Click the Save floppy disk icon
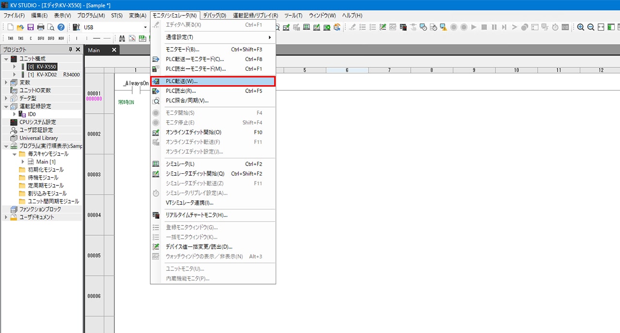 click(x=31, y=28)
